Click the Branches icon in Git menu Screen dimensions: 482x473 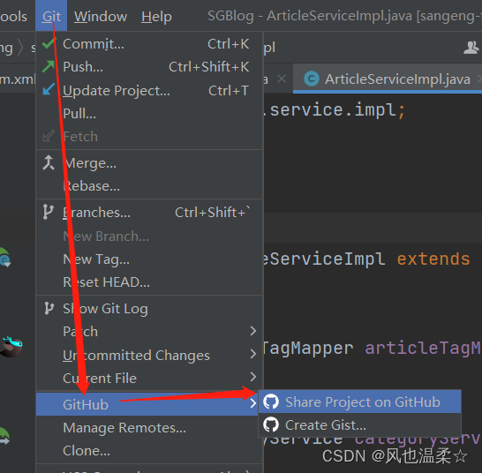coord(49,212)
